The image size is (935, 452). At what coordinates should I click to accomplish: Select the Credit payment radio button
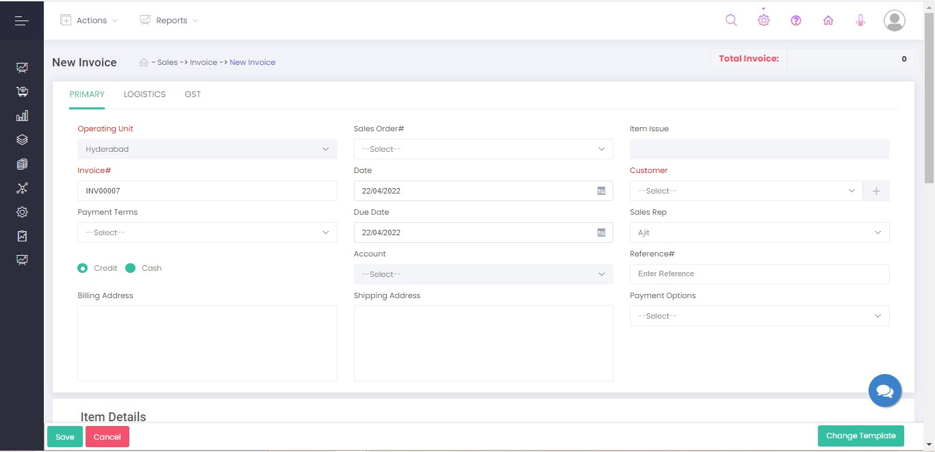click(83, 268)
